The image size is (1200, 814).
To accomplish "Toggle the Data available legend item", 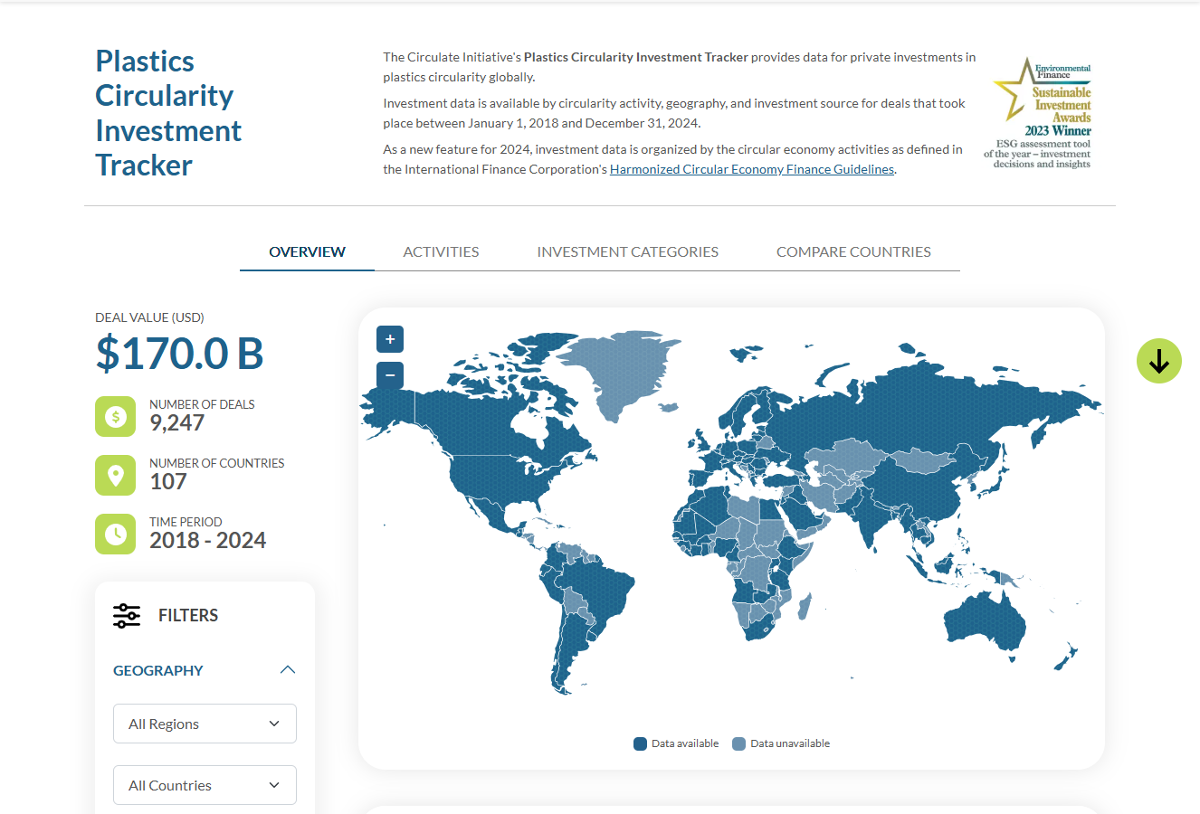I will tap(677, 743).
